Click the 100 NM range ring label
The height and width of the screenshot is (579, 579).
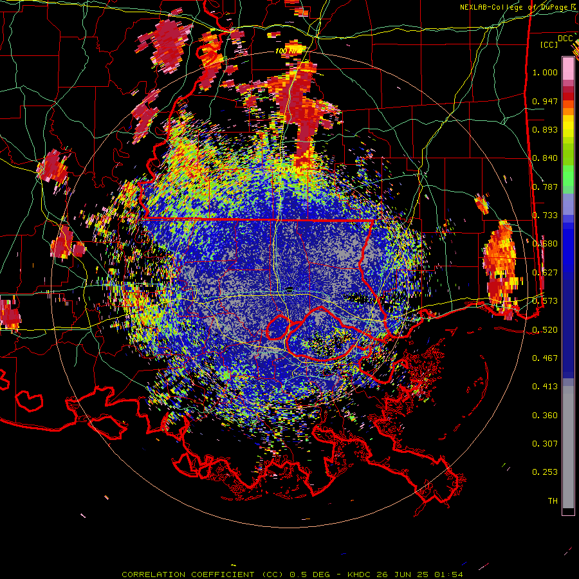click(288, 51)
